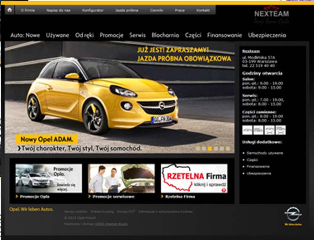Click the Nowy Opel ADAM yellow label

click(x=47, y=139)
